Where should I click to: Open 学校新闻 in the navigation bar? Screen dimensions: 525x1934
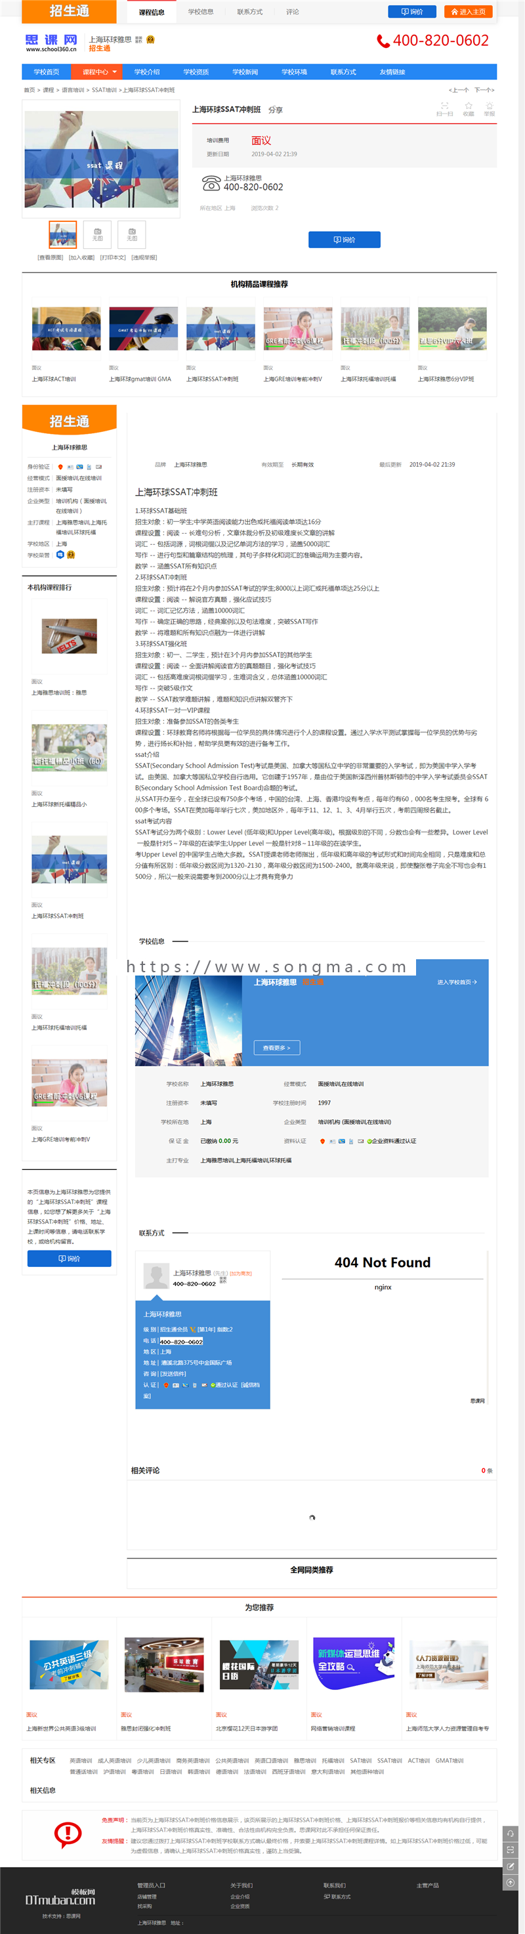[245, 72]
